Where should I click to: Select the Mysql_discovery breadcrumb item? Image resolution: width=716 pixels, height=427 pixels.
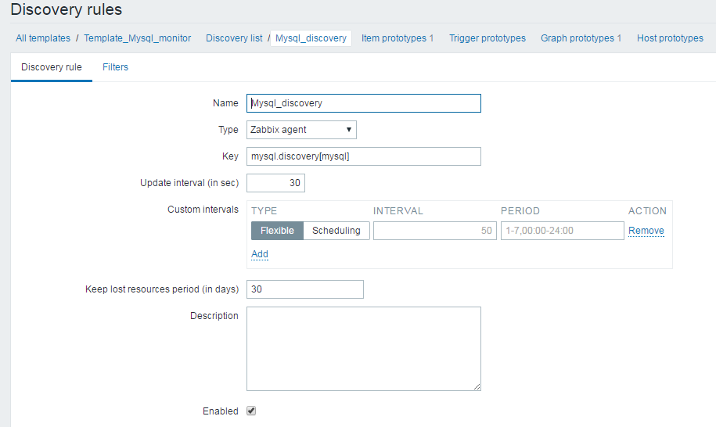pos(311,38)
